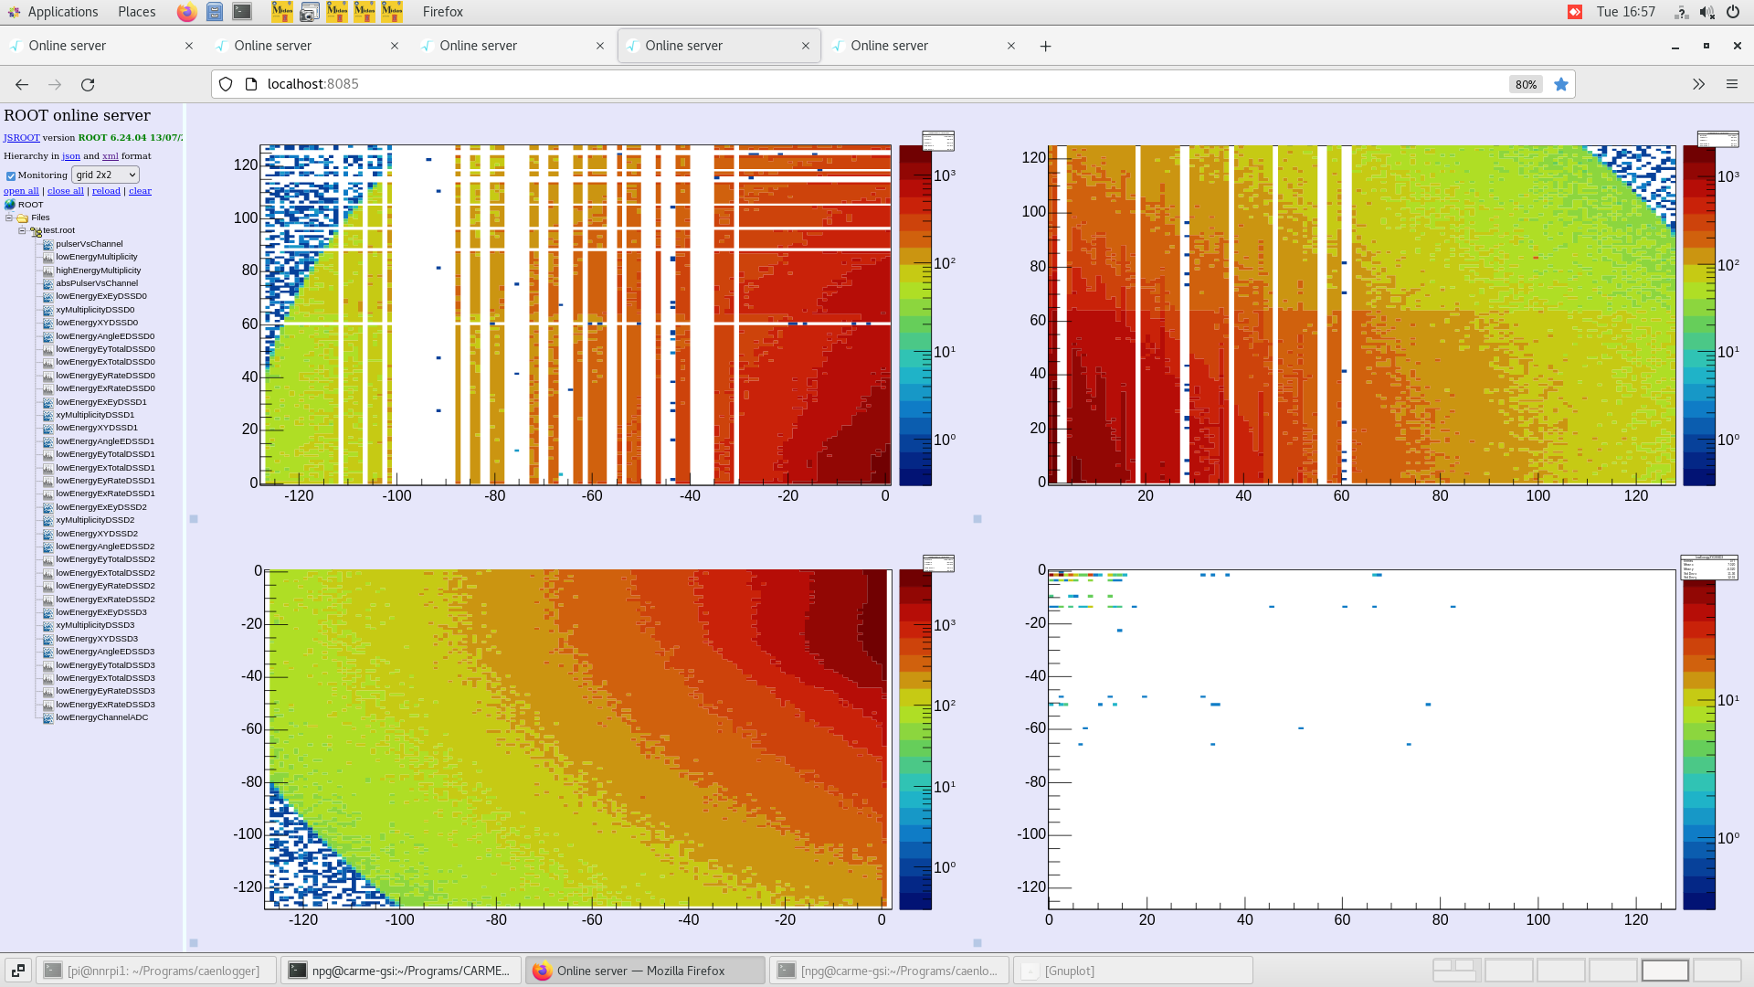The height and width of the screenshot is (987, 1754).
Task: Click the browser address bar
Action: pos(639,84)
